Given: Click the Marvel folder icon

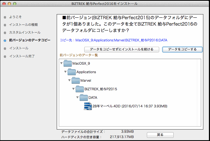Looking at the screenshot, I should [76, 80].
